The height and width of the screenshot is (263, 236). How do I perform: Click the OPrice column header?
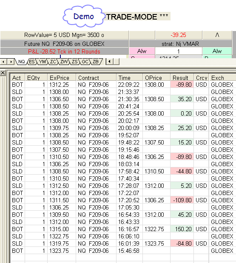(x=156, y=78)
